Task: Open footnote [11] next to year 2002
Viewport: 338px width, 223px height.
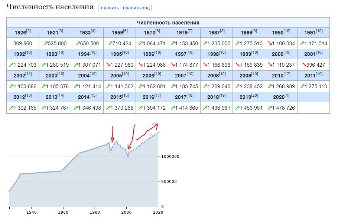Action: 29,74
